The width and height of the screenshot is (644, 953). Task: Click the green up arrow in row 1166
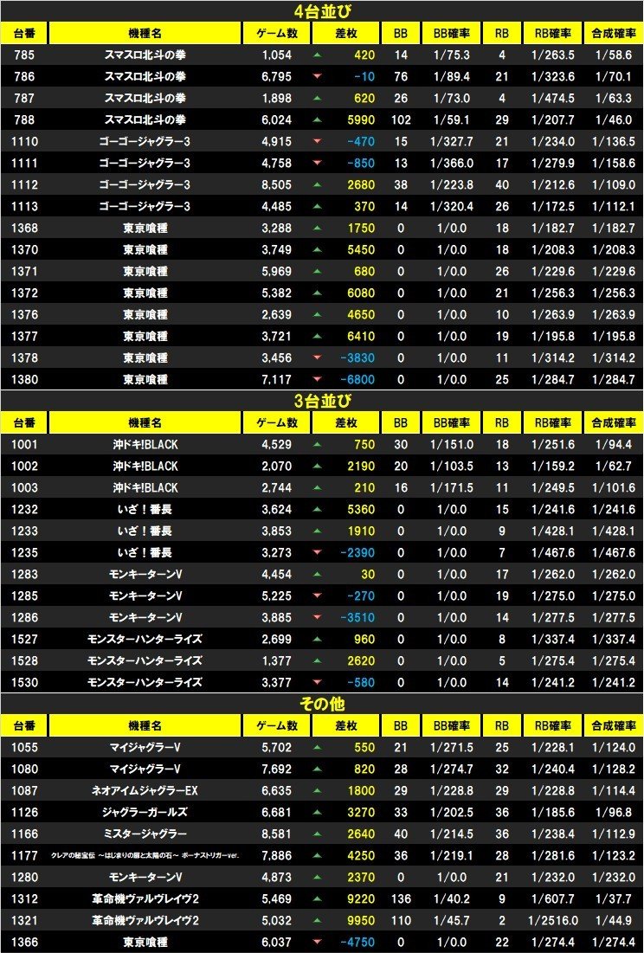317,834
